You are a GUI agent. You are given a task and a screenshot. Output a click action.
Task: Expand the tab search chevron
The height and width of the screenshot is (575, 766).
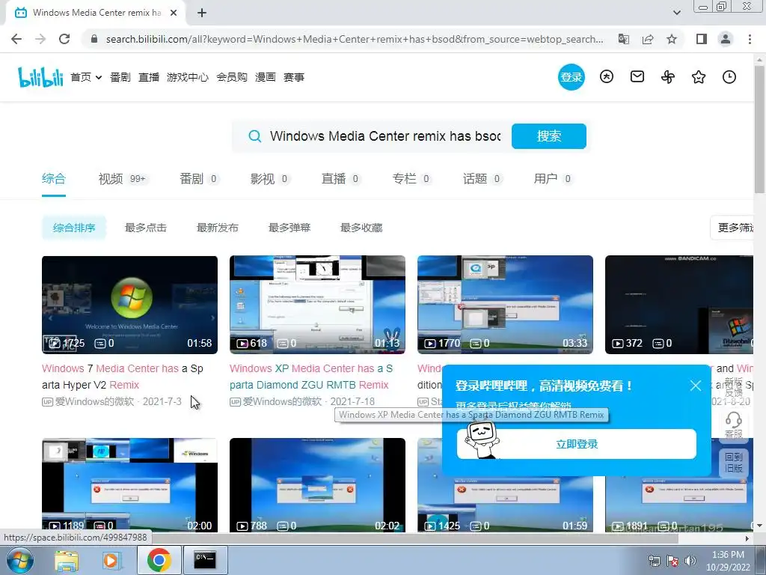click(x=676, y=13)
